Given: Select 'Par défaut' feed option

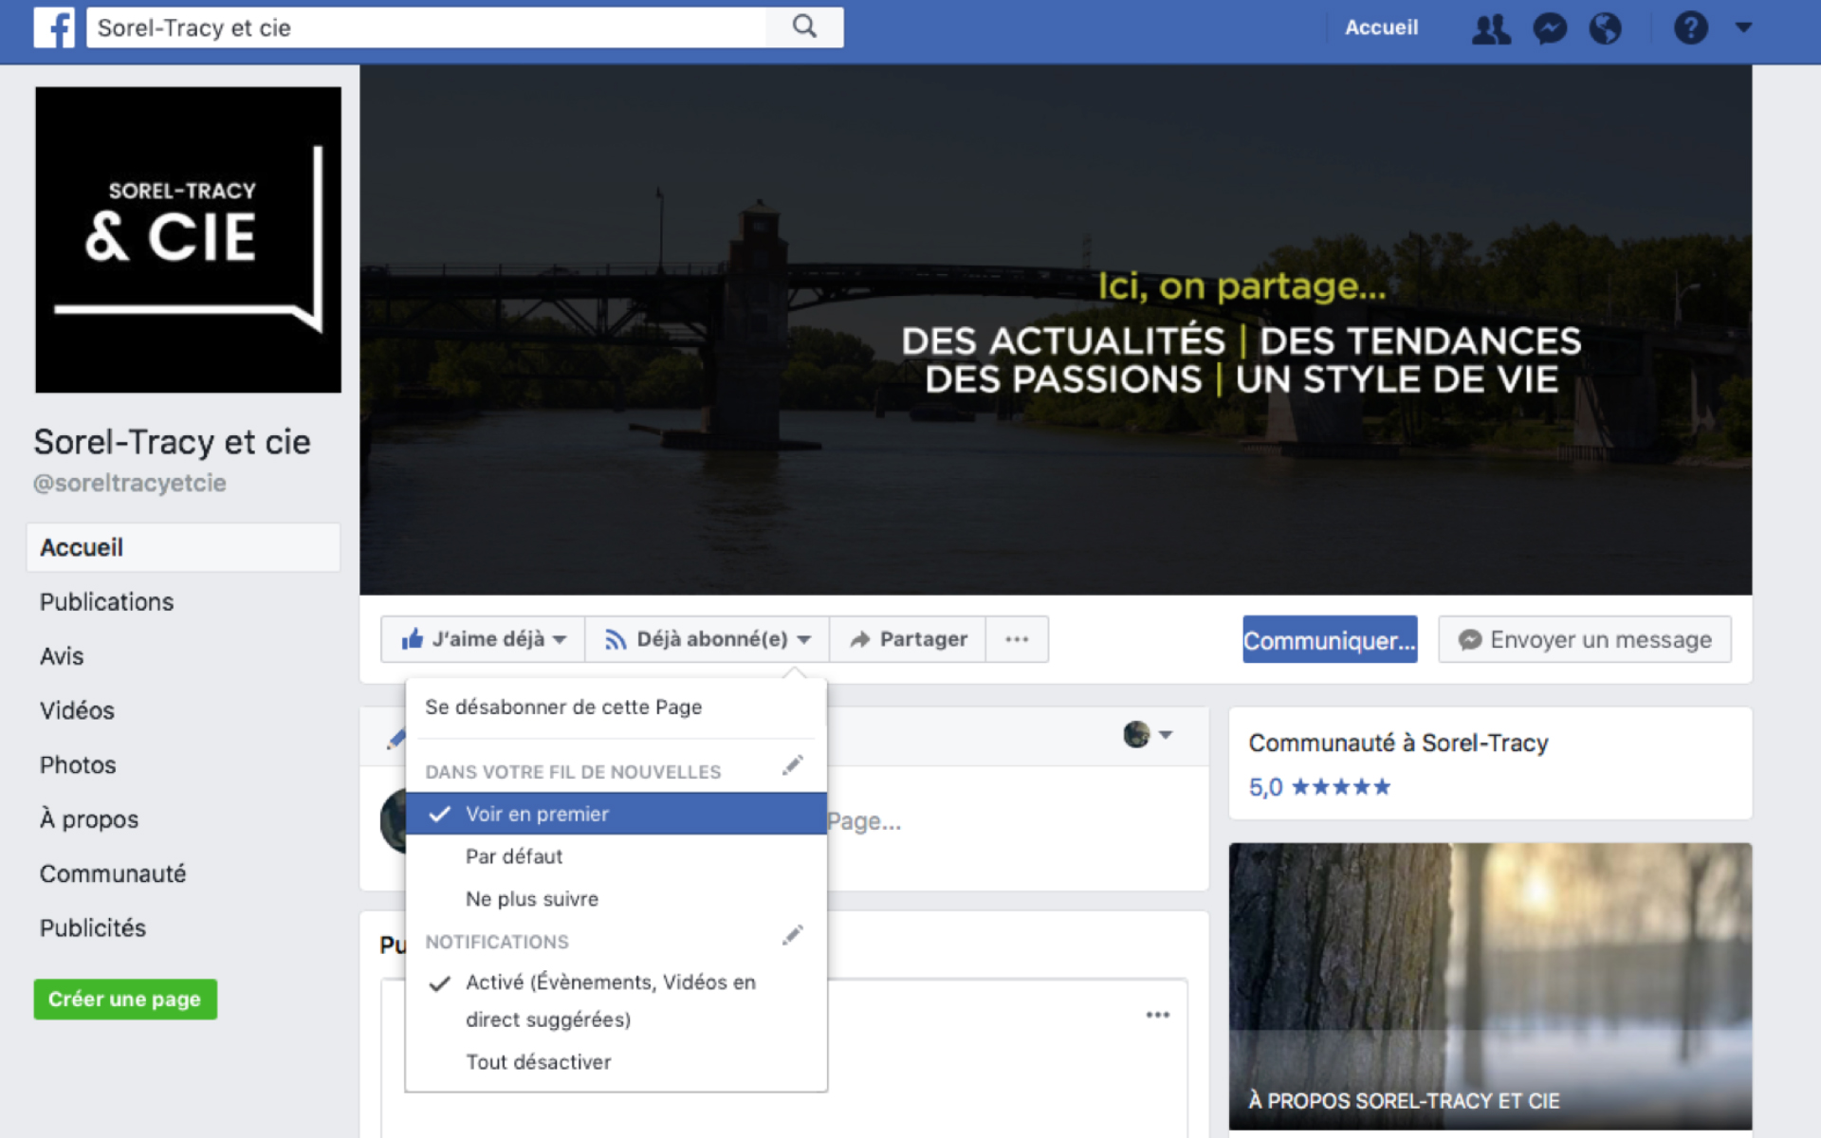Looking at the screenshot, I should click(514, 856).
